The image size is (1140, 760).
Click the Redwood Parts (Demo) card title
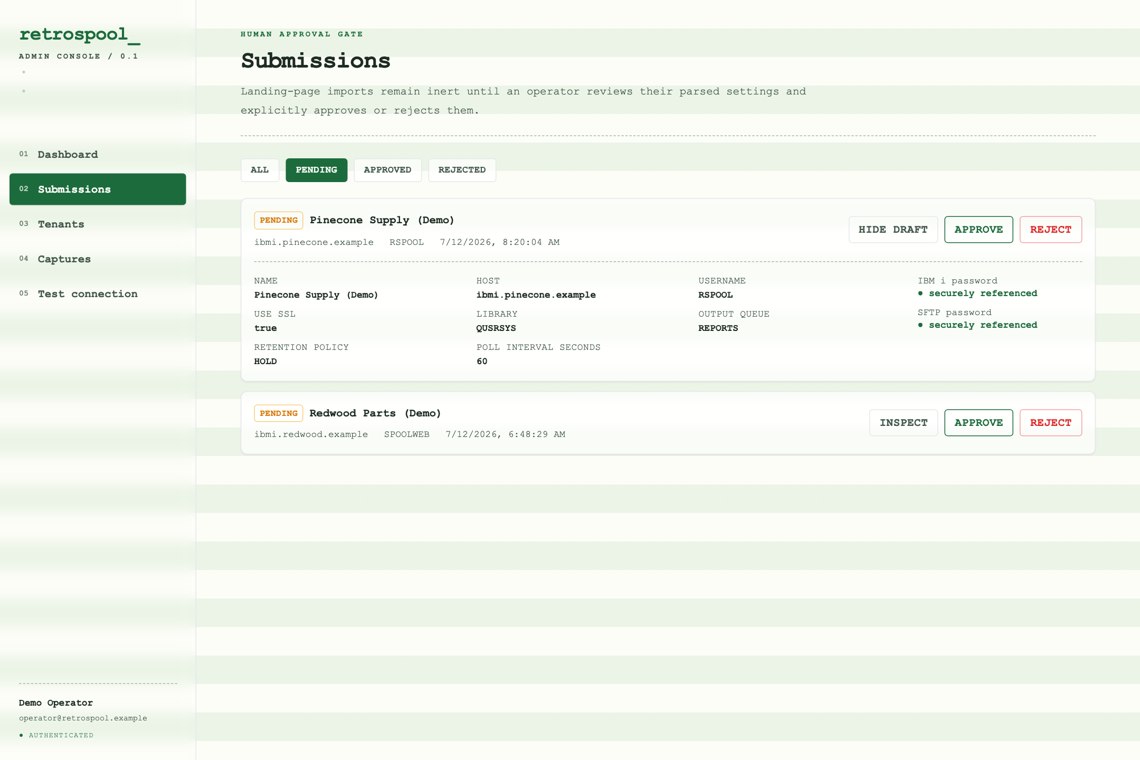pyautogui.click(x=375, y=413)
